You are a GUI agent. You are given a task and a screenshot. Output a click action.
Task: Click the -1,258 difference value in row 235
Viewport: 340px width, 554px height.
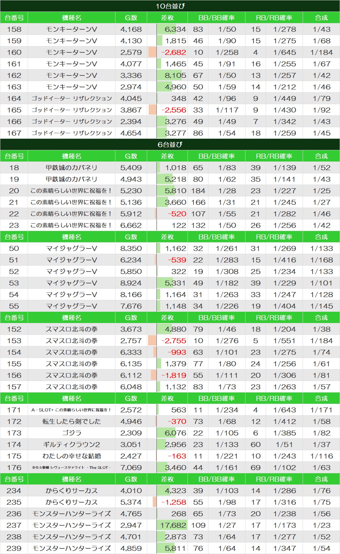(x=174, y=502)
